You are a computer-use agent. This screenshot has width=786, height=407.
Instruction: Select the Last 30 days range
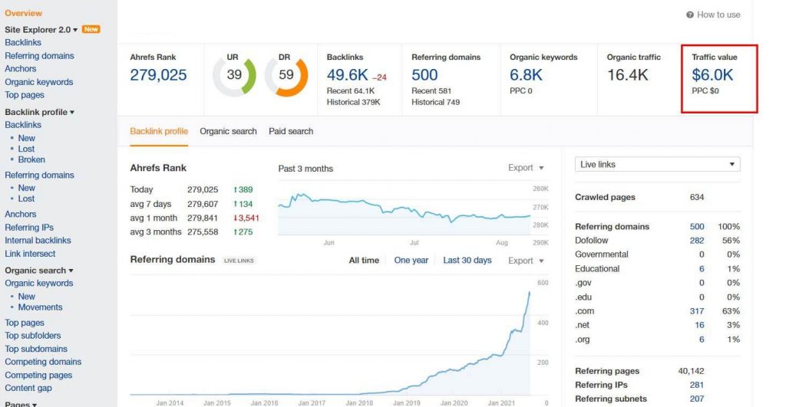467,261
